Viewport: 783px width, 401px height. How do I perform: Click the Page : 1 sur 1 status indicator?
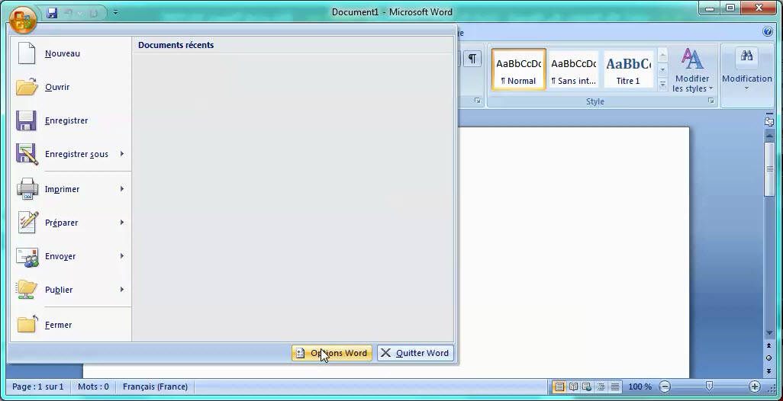point(38,387)
